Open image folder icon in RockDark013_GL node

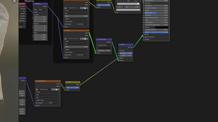[x=85, y=8]
